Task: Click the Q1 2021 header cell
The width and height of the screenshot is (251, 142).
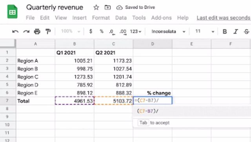Action: (x=75, y=53)
